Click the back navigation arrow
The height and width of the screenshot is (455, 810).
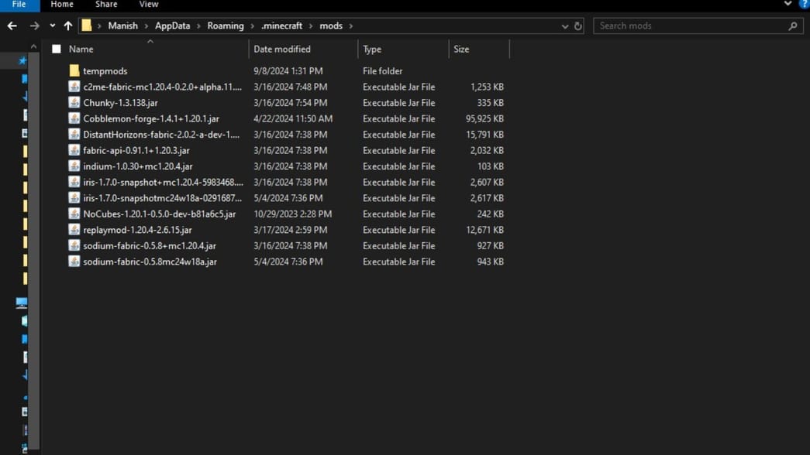point(12,26)
